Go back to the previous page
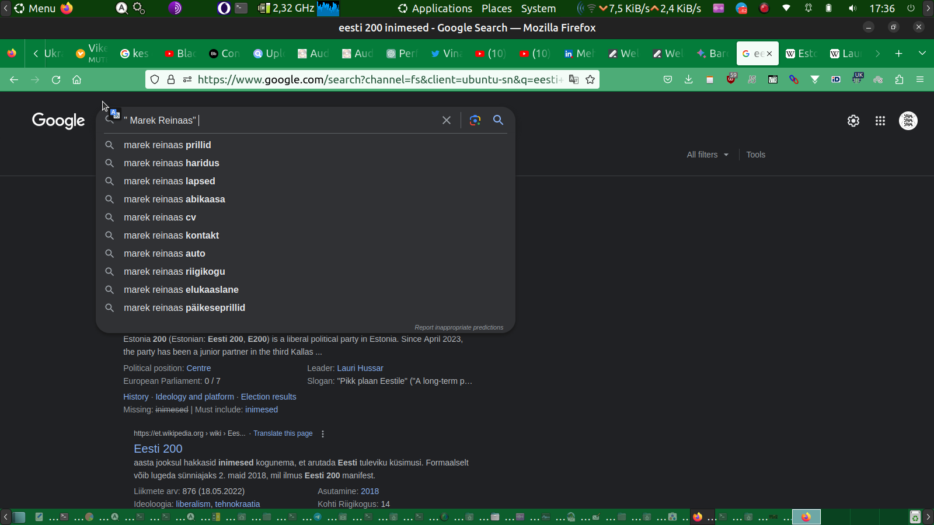 (14, 80)
